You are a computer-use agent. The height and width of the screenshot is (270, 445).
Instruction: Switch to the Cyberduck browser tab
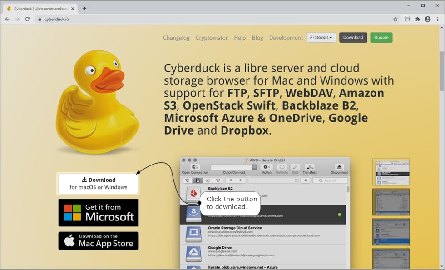coord(40,9)
